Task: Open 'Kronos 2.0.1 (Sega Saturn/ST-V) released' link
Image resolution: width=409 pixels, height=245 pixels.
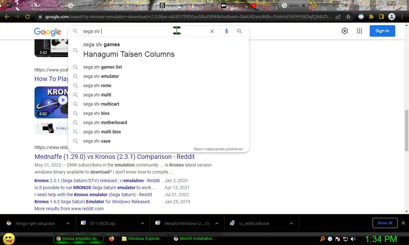Action: click(x=97, y=181)
